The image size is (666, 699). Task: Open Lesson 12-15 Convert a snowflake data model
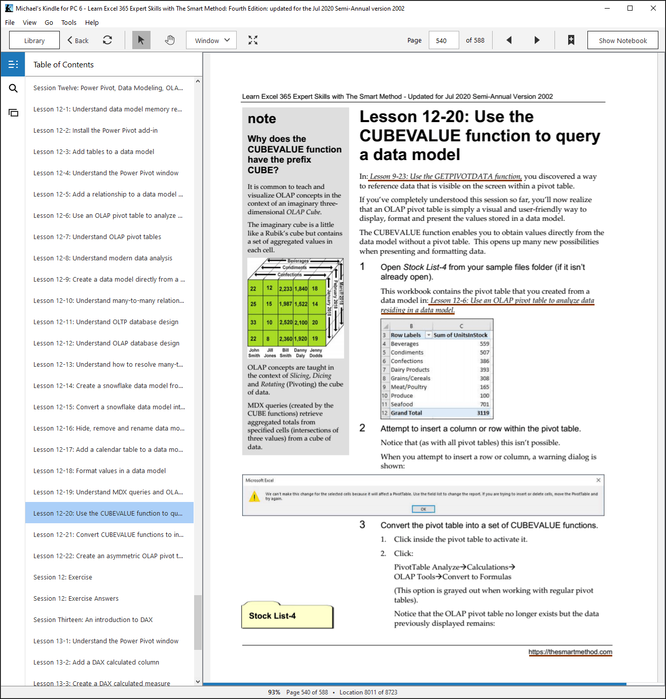pyautogui.click(x=109, y=407)
